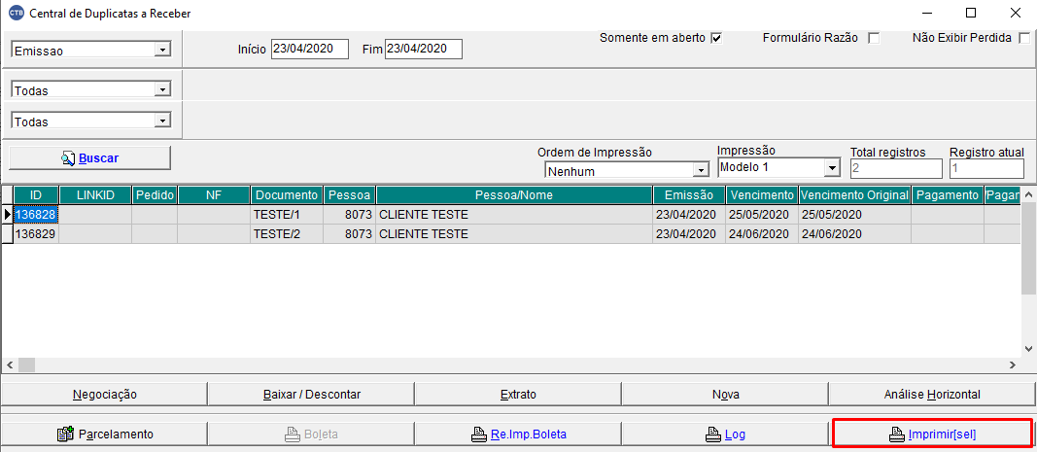Toggle the Somente em aberto checkbox
Viewport: 1037px width, 452px height.
click(x=716, y=39)
